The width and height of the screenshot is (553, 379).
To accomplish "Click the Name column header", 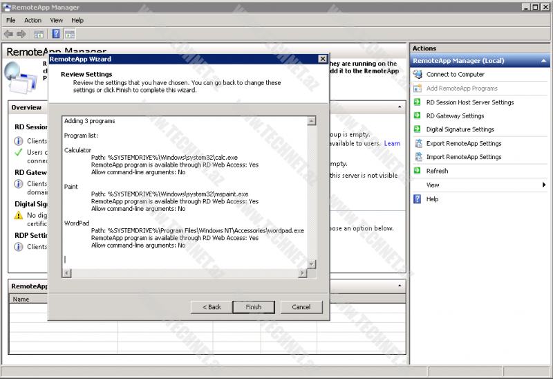I will click(21, 299).
